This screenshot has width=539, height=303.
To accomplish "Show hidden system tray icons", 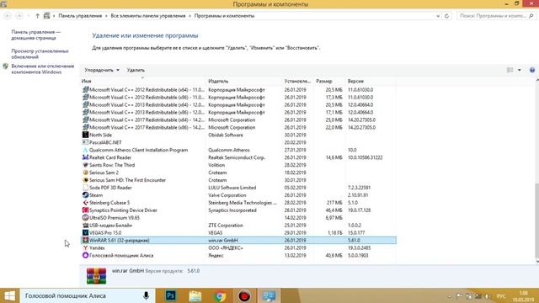I will (449, 296).
